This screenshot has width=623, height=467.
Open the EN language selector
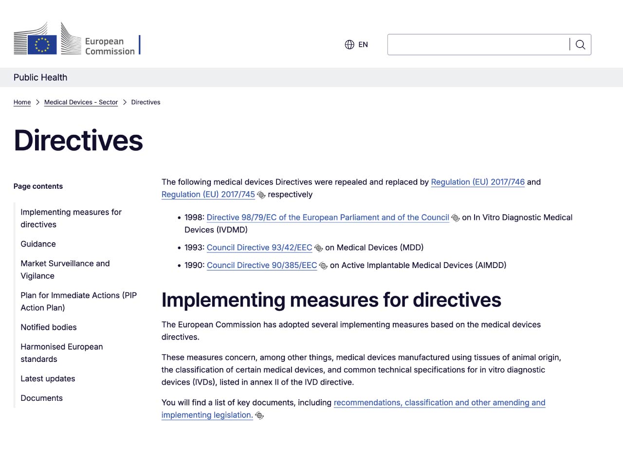(x=356, y=45)
